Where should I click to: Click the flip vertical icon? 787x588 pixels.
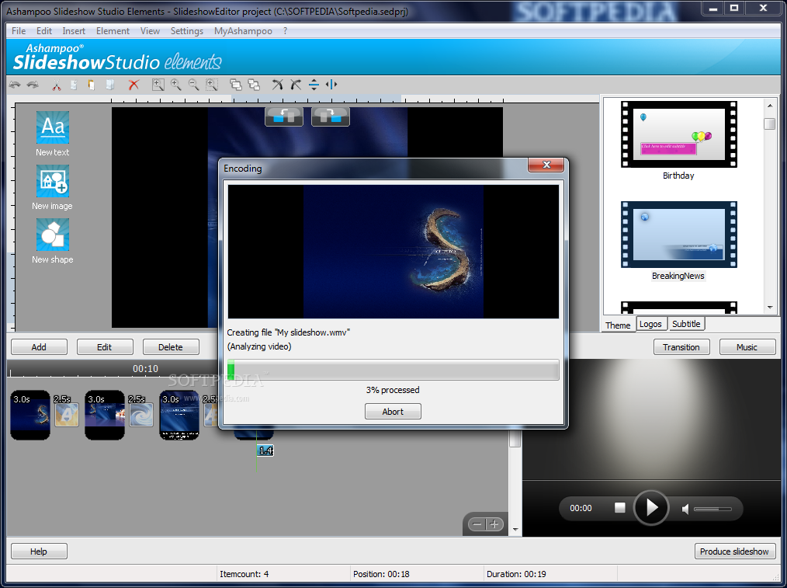click(x=314, y=85)
